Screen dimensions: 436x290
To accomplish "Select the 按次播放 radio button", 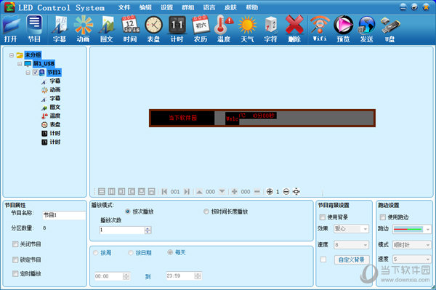I will coord(128,212).
